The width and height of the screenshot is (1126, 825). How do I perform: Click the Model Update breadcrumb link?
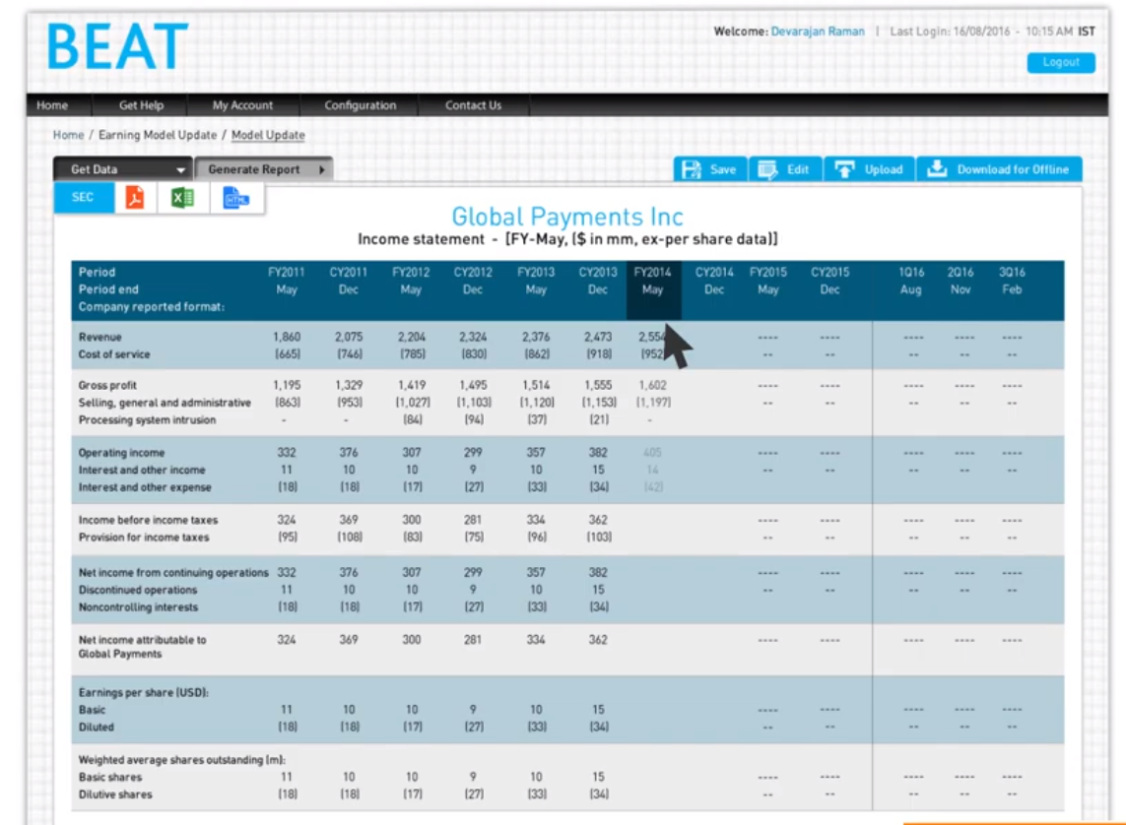[268, 135]
